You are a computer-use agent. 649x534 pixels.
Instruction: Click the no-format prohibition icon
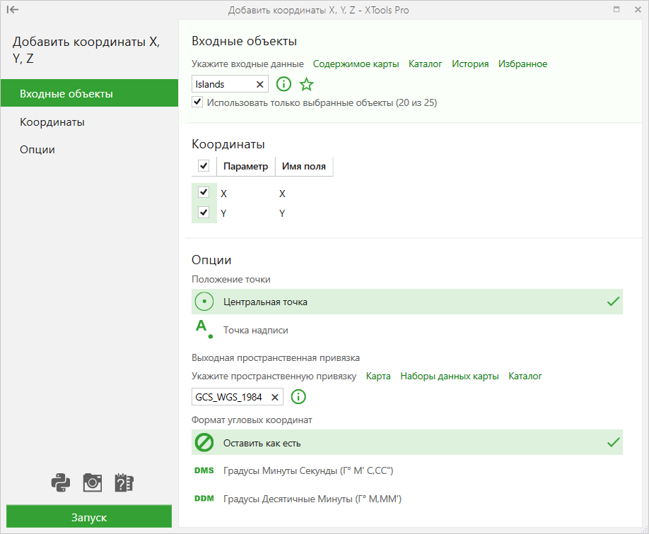click(204, 443)
